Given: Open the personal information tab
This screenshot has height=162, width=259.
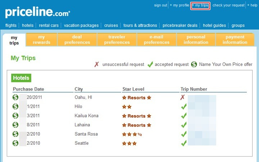Looking at the screenshot, I should [196, 40].
